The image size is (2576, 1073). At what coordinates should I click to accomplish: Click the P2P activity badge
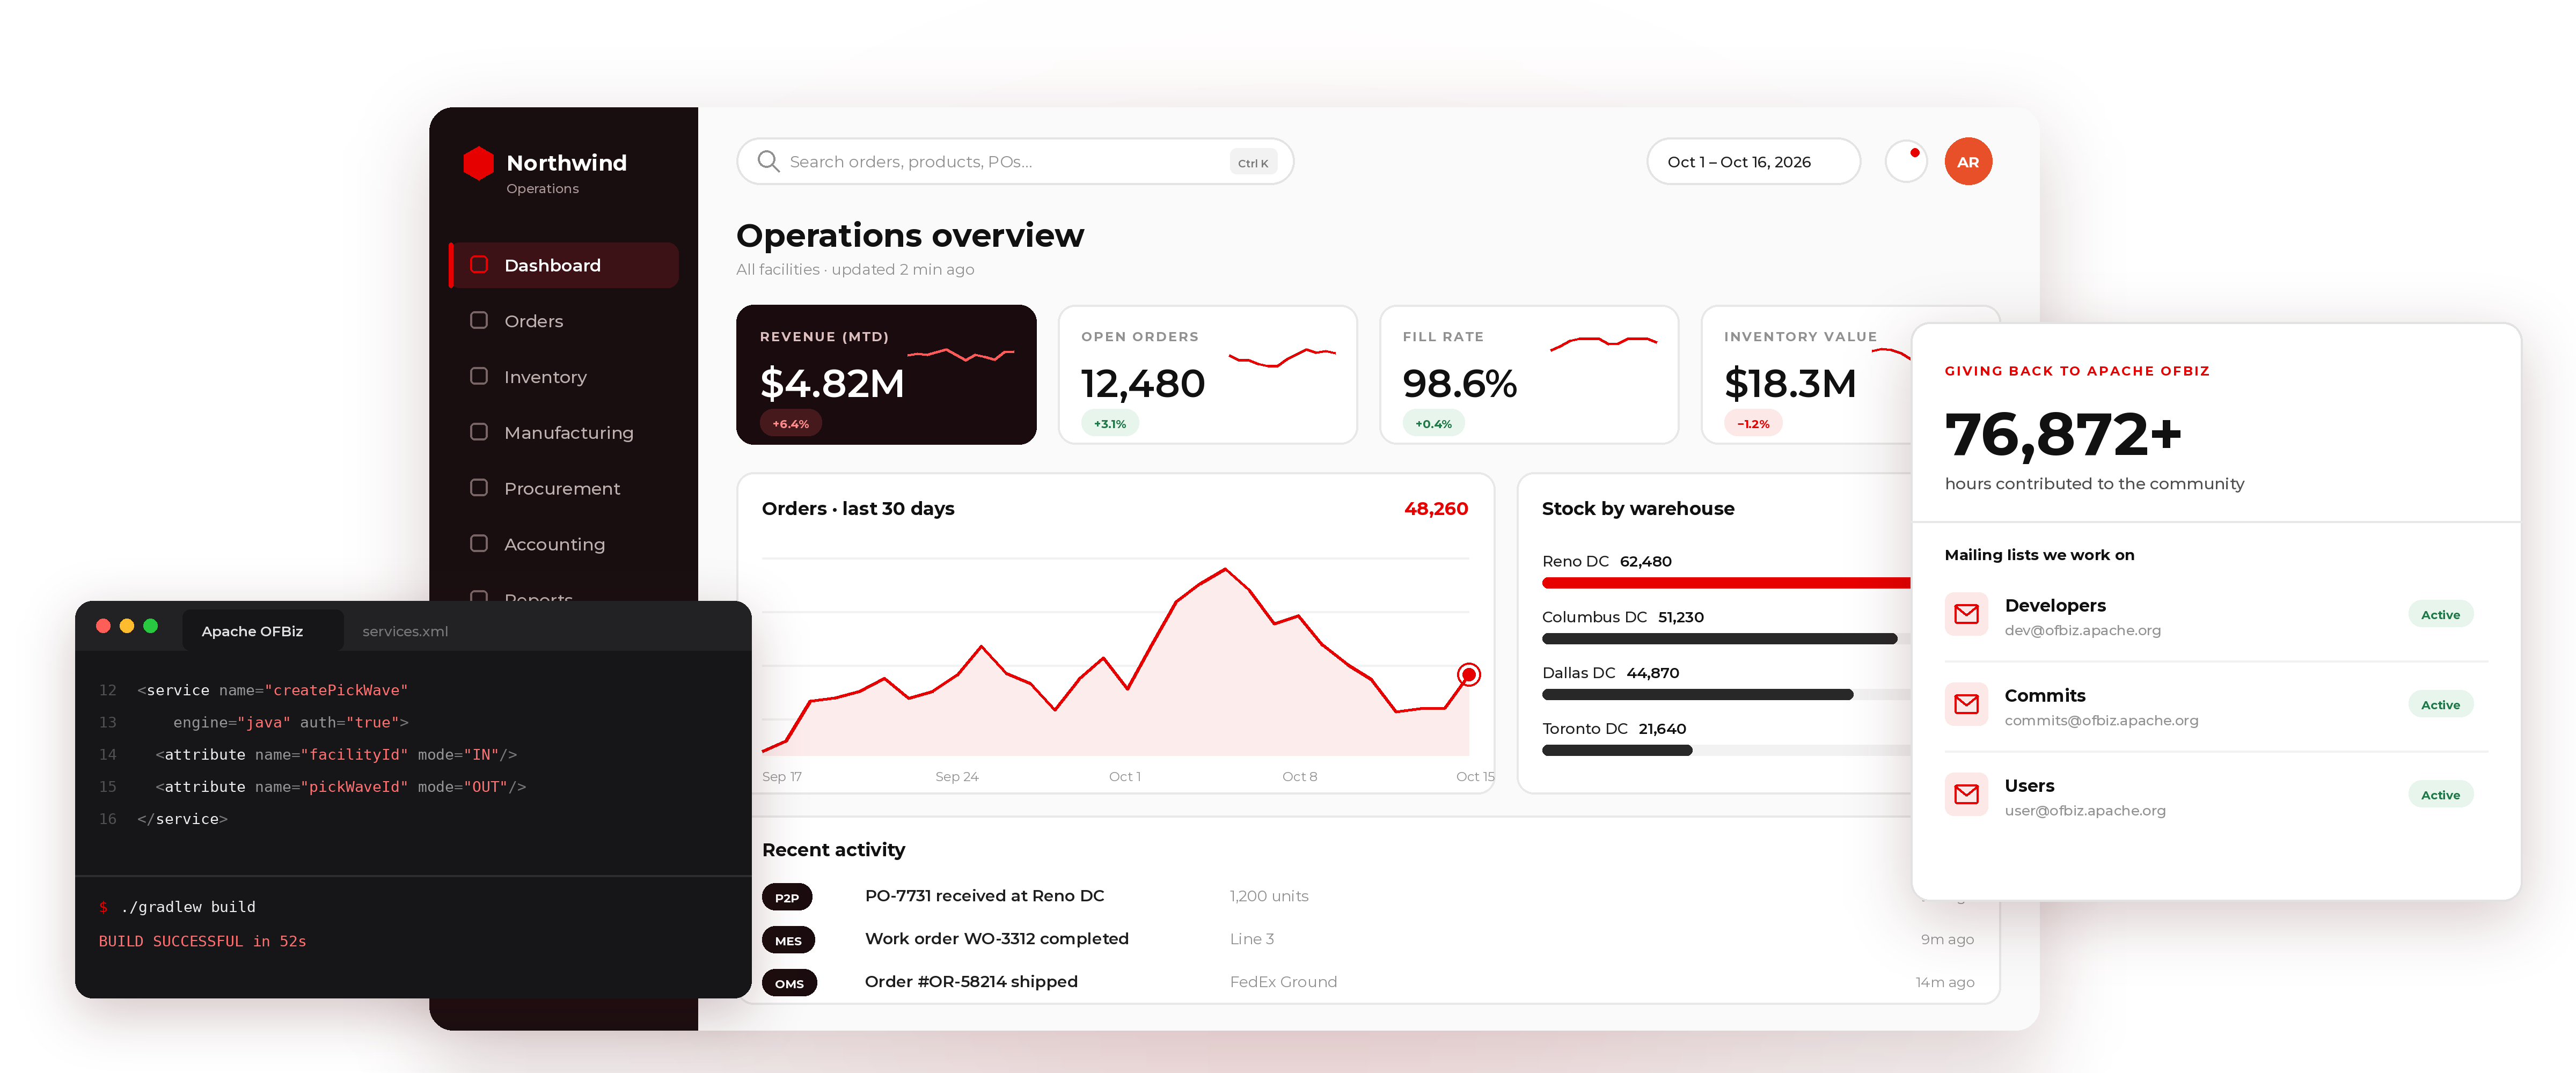click(x=787, y=897)
